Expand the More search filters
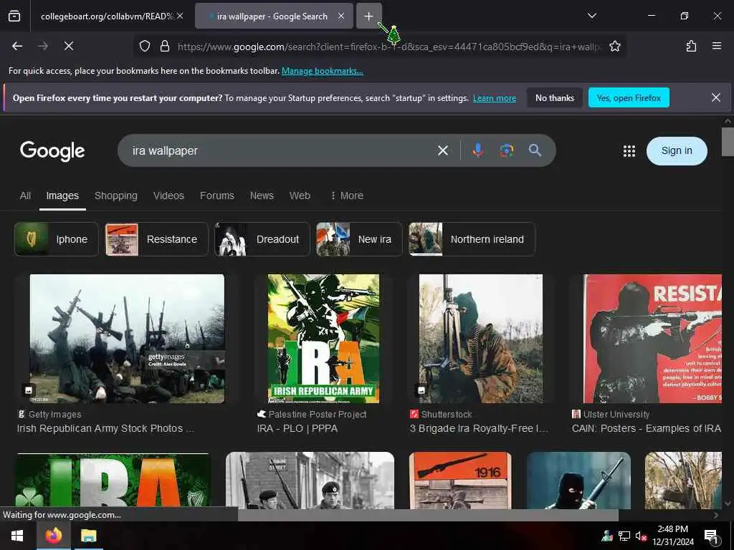The image size is (734, 550). click(x=347, y=196)
